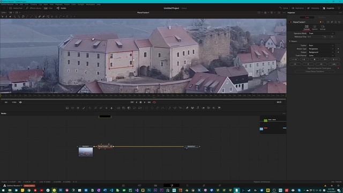Add a Text+ node from toolbar

click(78, 108)
